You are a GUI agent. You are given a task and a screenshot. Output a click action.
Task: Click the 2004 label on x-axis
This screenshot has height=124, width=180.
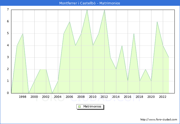pyautogui.click(x=58, y=97)
